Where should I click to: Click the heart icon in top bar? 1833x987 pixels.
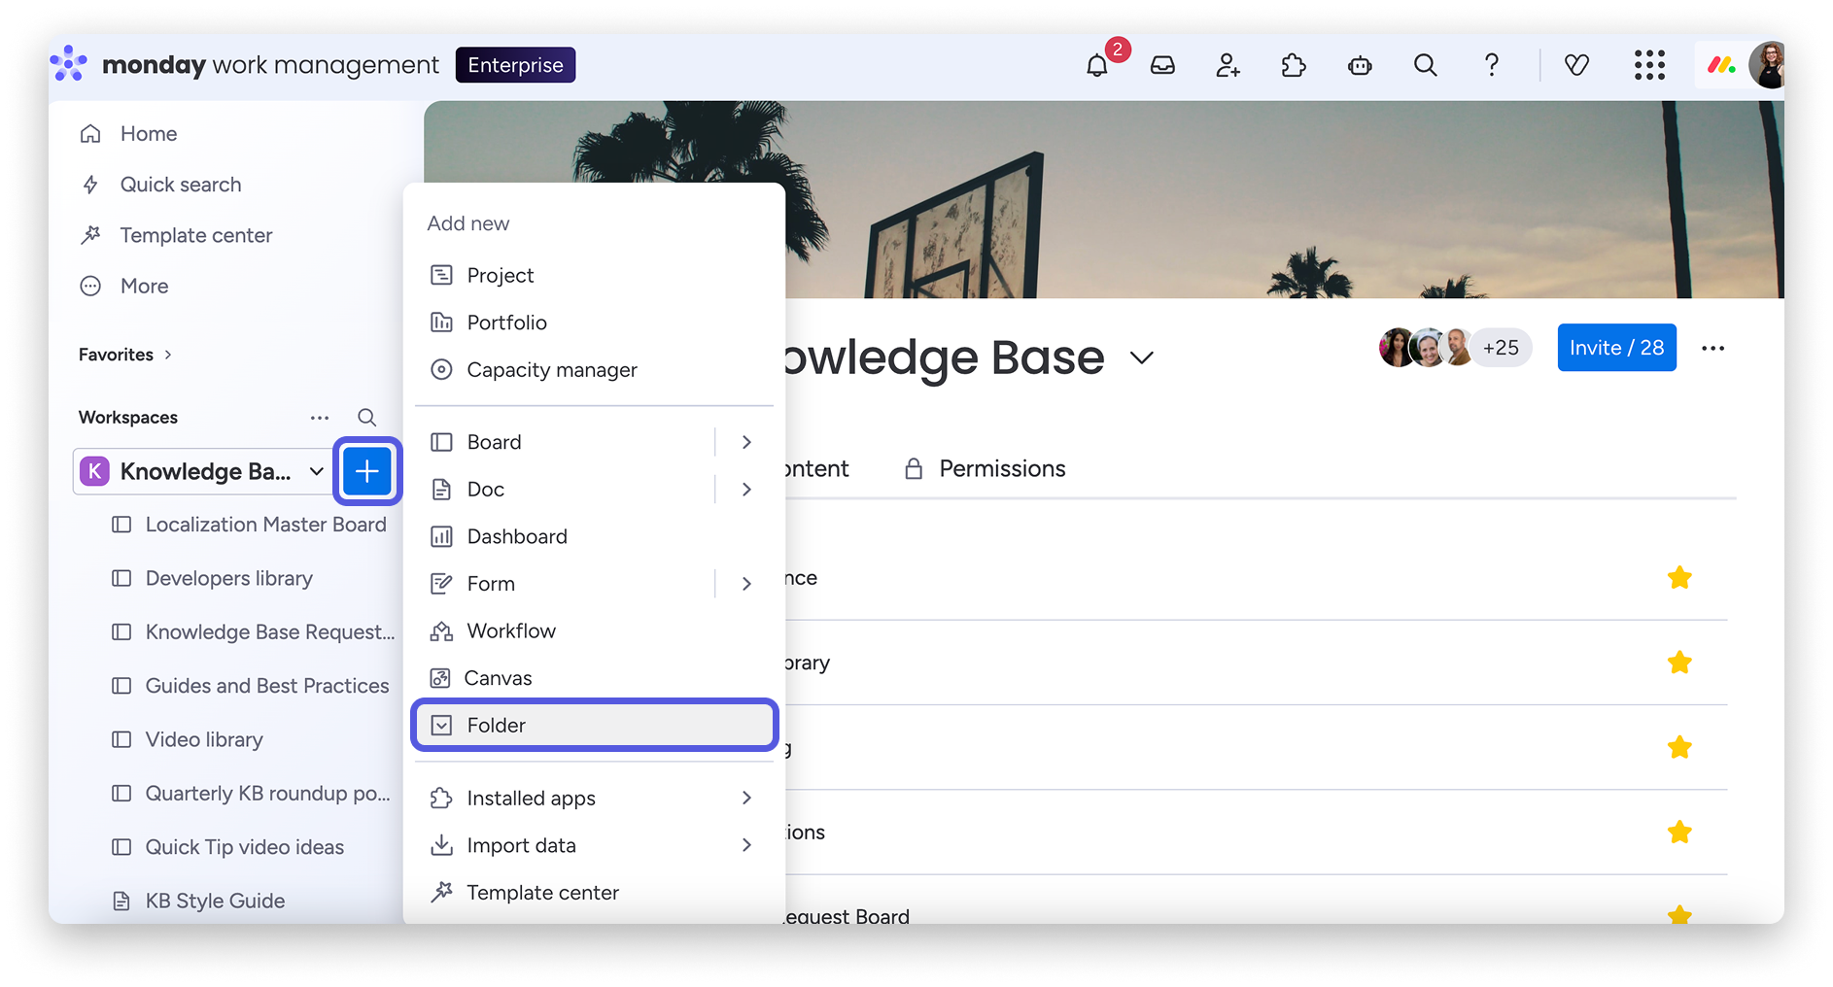pyautogui.click(x=1576, y=65)
